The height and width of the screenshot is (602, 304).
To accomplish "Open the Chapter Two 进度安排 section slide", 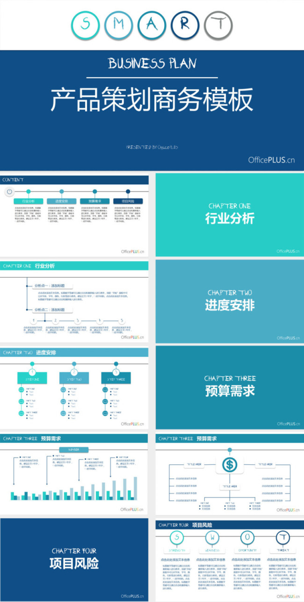I will pos(230,302).
